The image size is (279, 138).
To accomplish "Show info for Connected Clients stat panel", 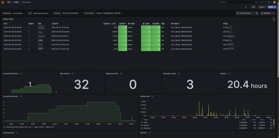I will coord(21,74).
